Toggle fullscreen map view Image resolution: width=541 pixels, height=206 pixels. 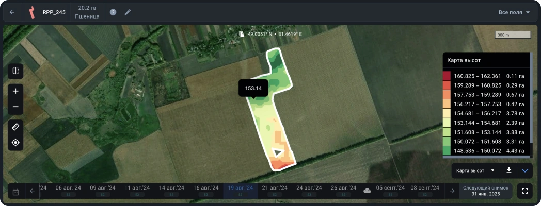click(525, 191)
